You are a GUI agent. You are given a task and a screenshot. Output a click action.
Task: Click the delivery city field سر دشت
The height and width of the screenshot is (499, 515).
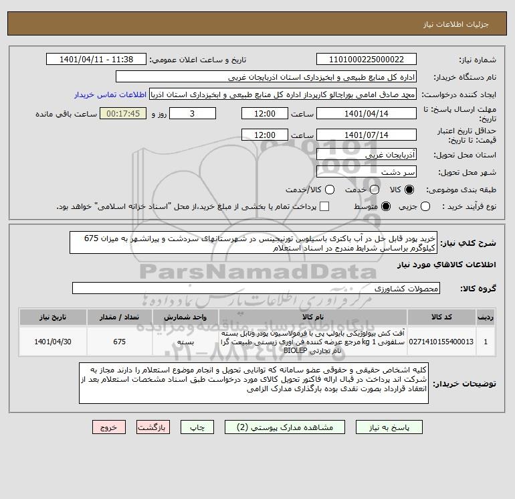(x=367, y=172)
